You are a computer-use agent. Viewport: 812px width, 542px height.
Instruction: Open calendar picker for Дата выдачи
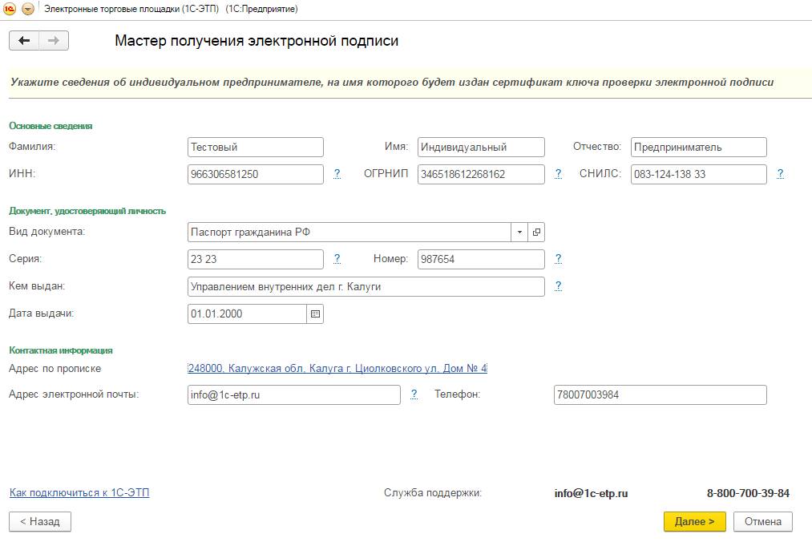point(315,314)
